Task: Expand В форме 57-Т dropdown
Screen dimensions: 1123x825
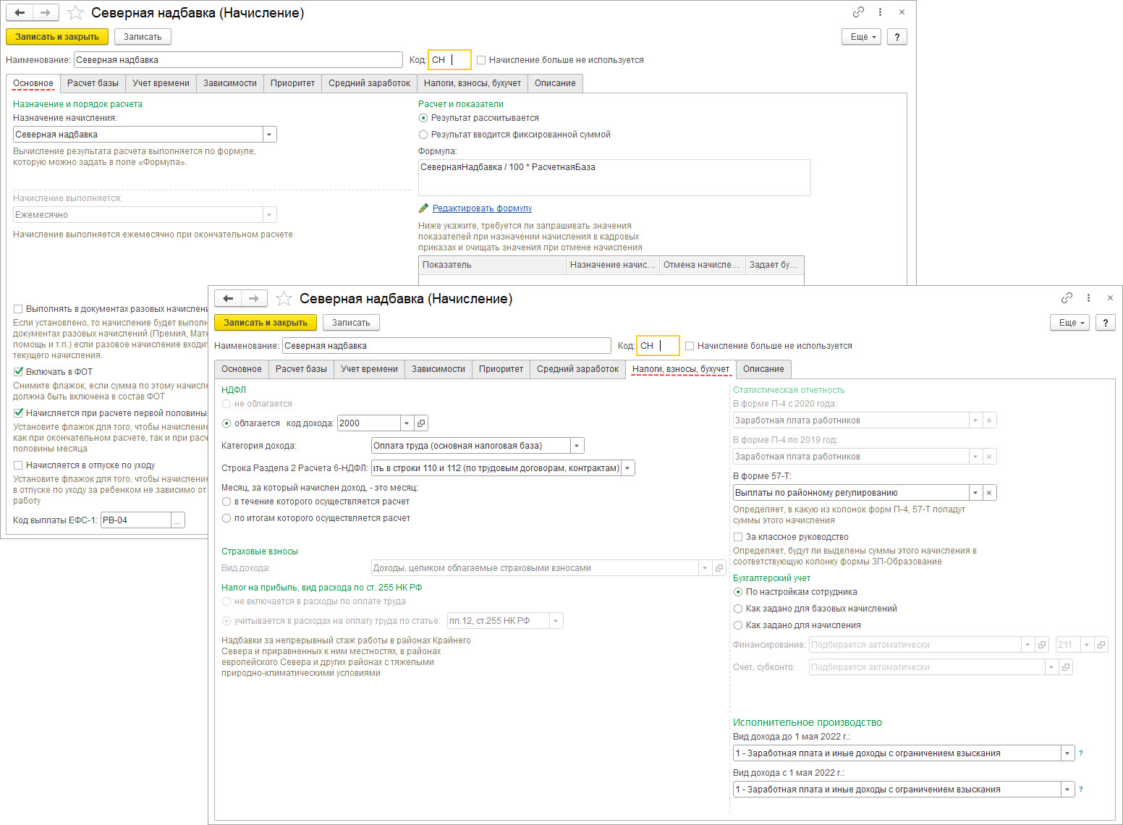Action: pos(975,493)
